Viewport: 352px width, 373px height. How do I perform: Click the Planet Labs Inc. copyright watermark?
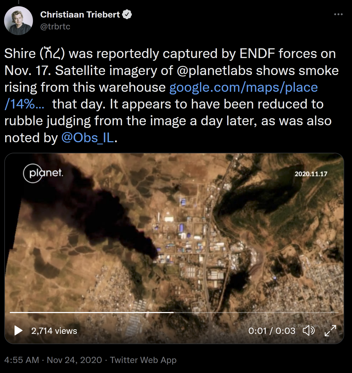(x=310, y=326)
